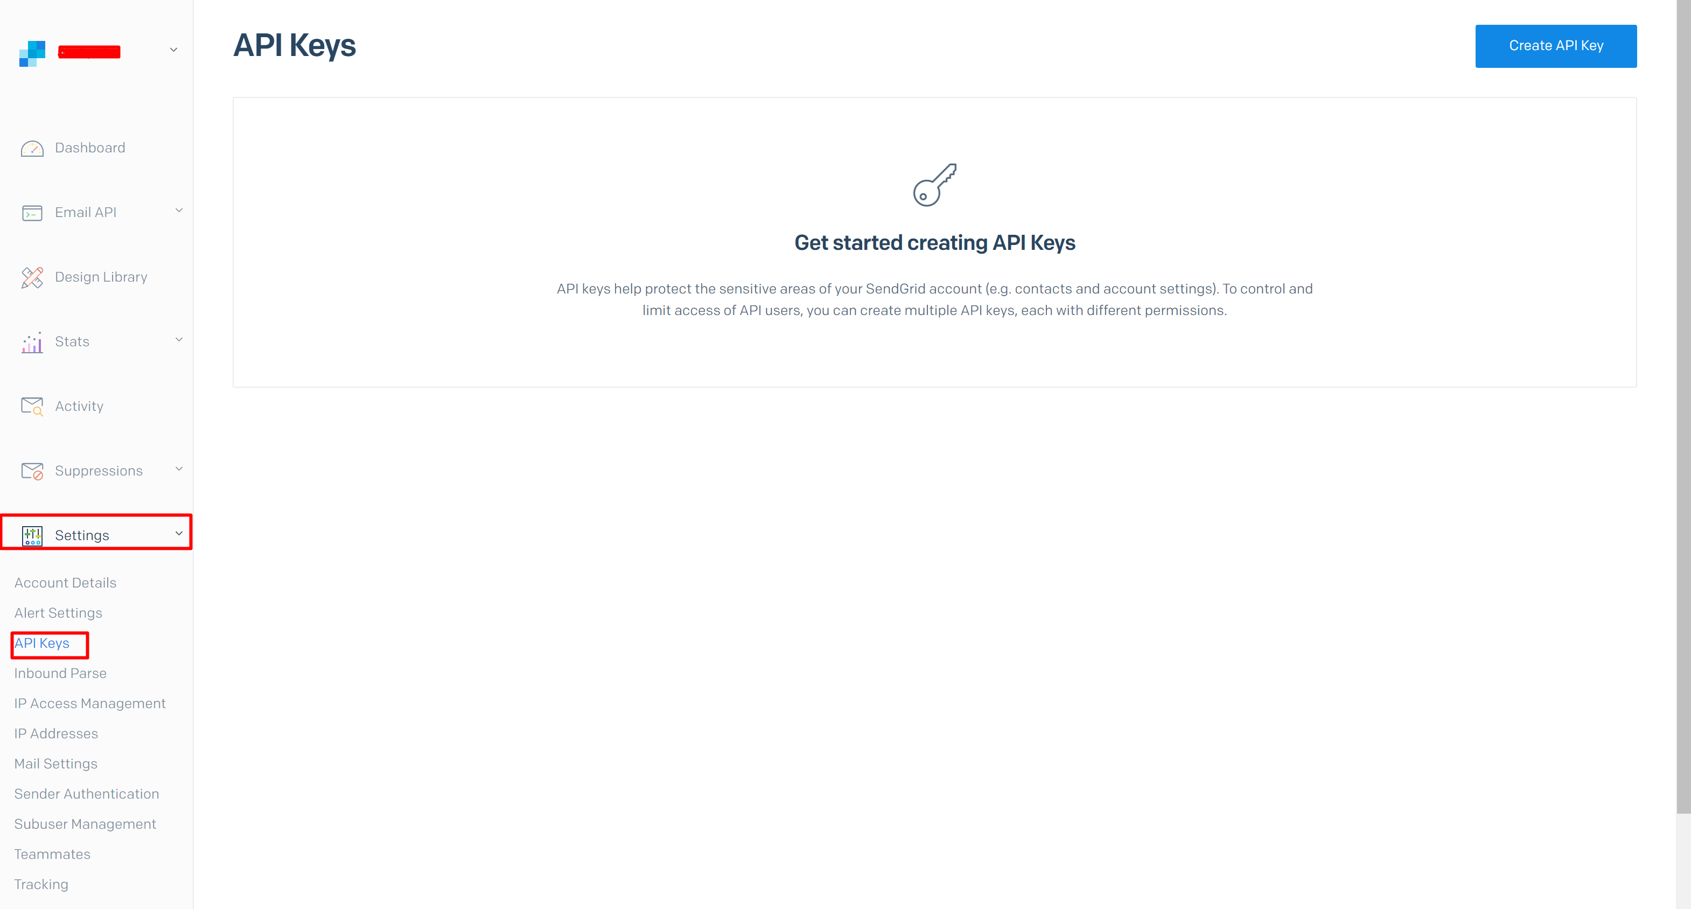Viewport: 1691px width, 909px height.
Task: Click the Stats sidebar icon
Action: point(32,341)
